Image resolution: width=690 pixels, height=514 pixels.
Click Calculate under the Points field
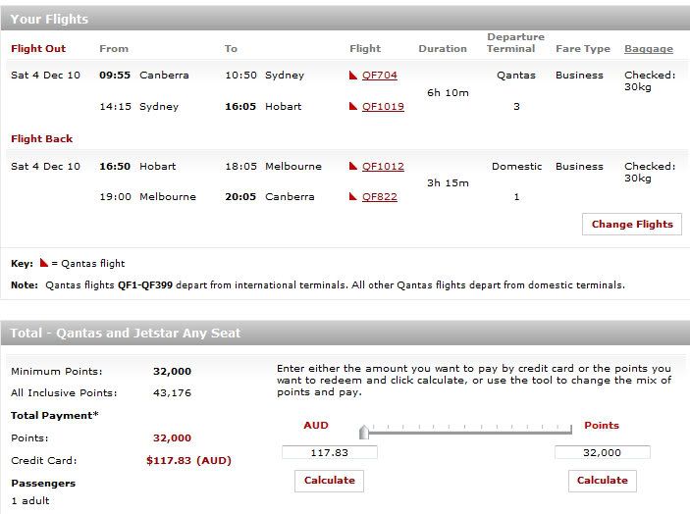[602, 481]
